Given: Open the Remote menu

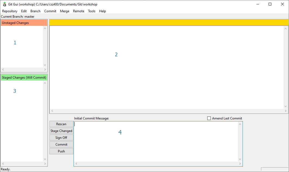Looking at the screenshot, I should [78, 11].
